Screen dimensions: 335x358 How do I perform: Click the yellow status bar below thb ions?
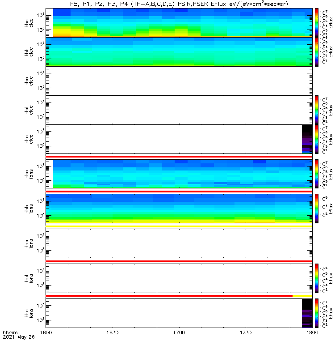[179, 226]
